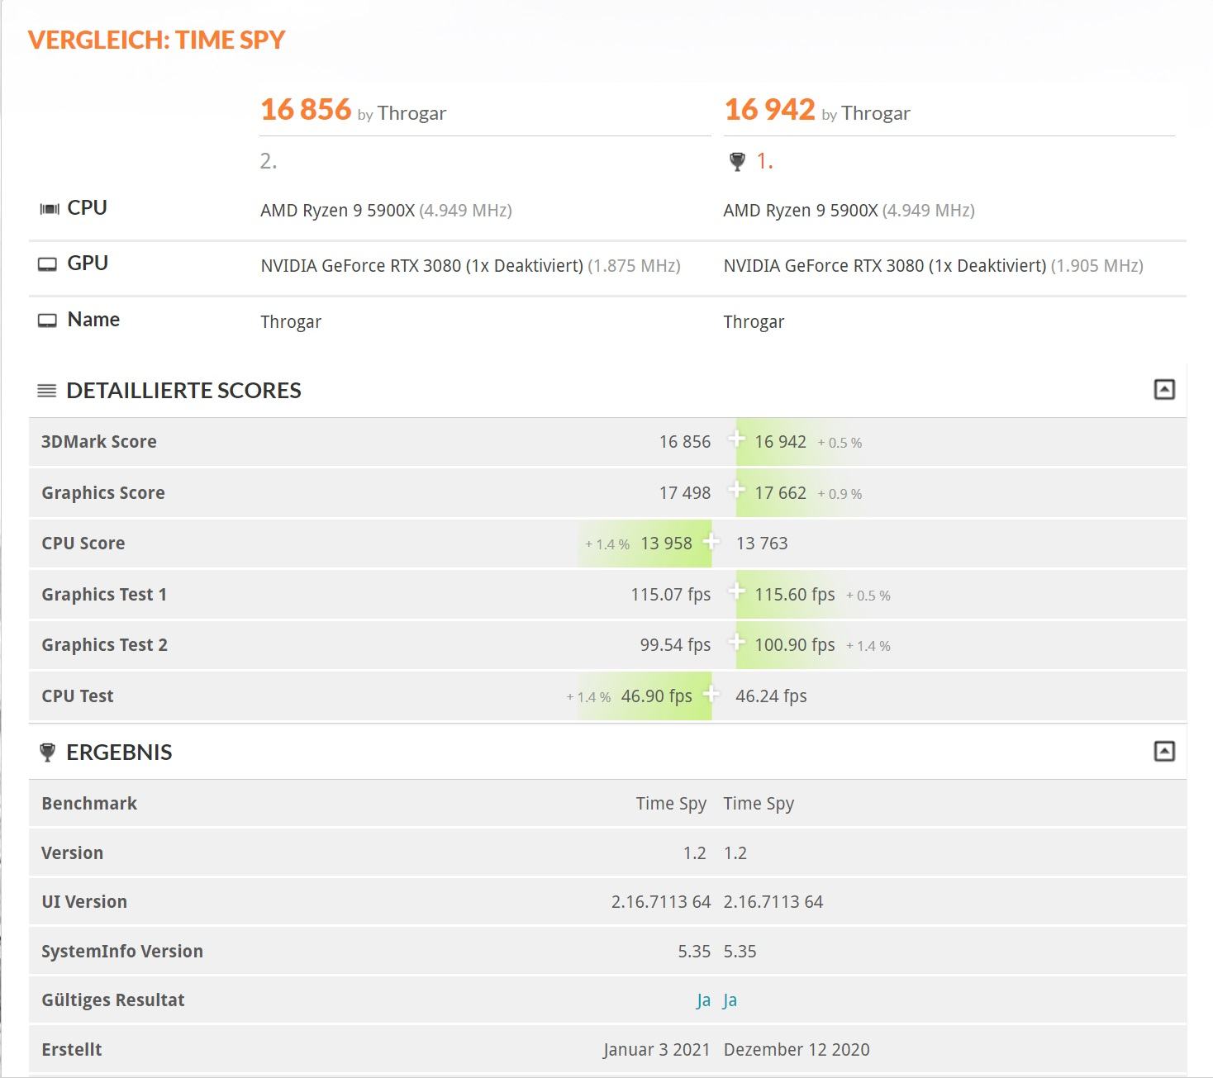Select the '+ 0.9 %' Graphics Score difference

pyautogui.click(x=840, y=494)
